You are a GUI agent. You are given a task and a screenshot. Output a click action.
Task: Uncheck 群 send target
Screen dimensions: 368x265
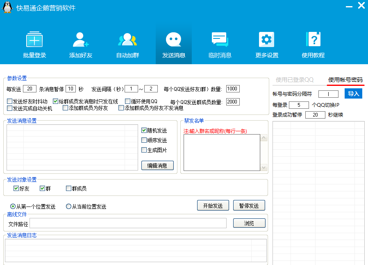[x=43, y=188]
